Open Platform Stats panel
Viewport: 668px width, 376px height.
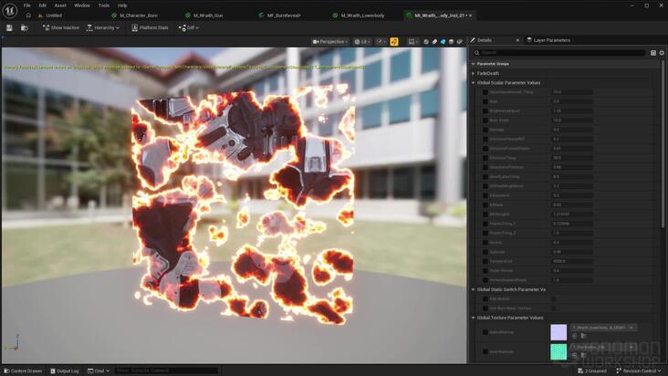(150, 27)
